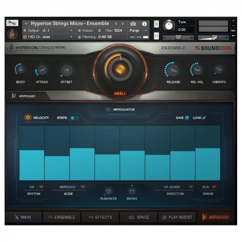Click the first velocity step bar
Screen dimensions: 242x242
tap(32, 153)
